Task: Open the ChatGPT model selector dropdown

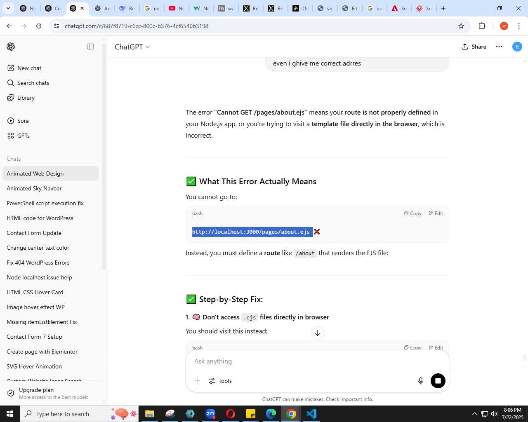Action: tap(132, 47)
